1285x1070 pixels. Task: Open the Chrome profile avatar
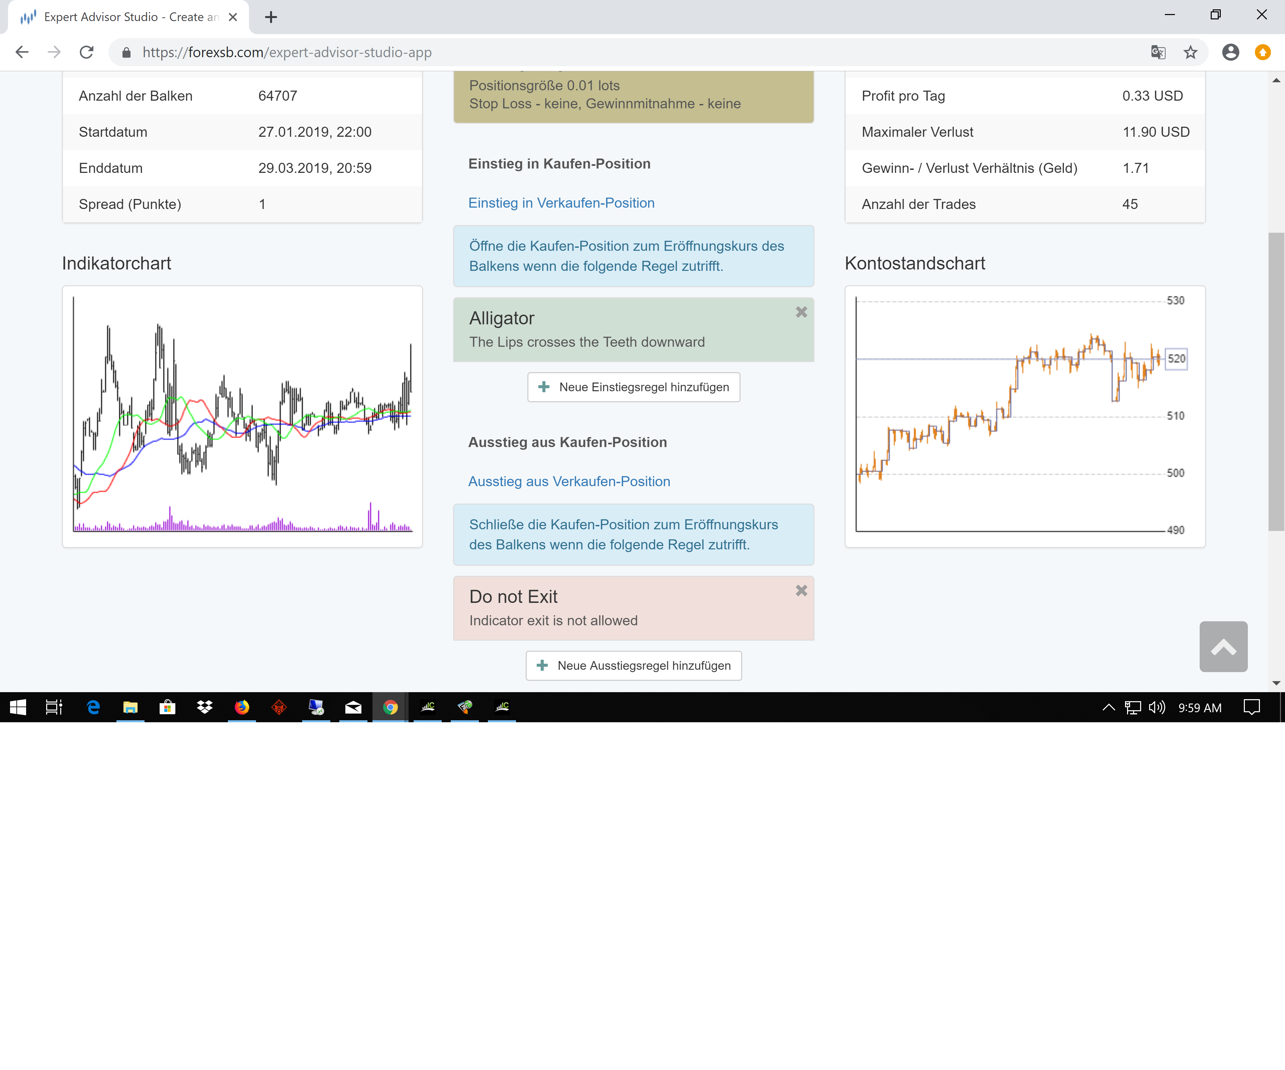[1230, 52]
